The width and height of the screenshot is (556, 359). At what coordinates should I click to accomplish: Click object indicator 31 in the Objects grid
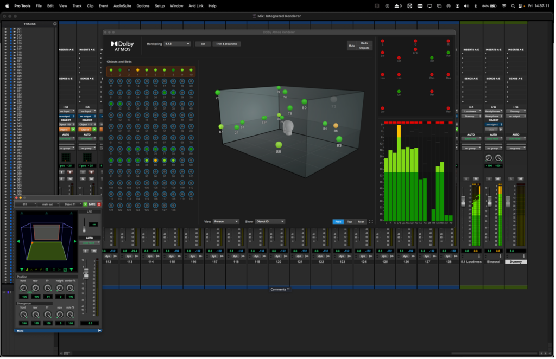click(x=111, y=104)
